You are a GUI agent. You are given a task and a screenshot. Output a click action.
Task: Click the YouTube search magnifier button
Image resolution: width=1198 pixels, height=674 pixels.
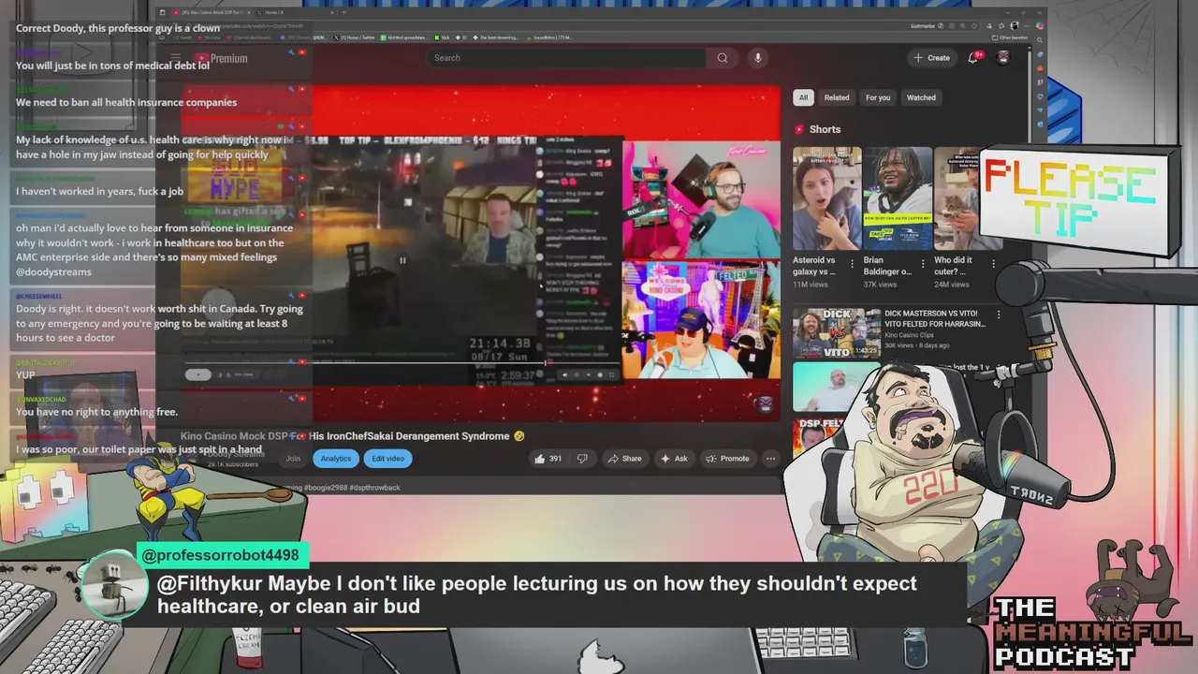tap(722, 58)
